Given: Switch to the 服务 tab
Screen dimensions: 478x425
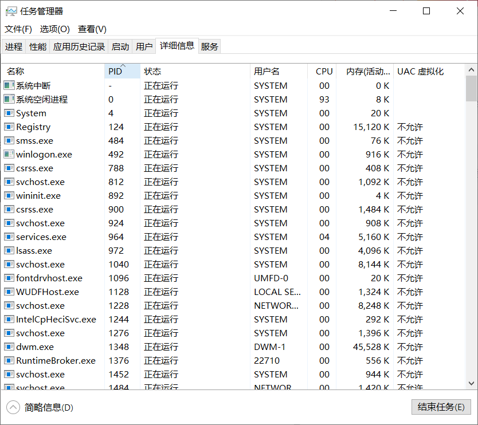Looking at the screenshot, I should pos(209,46).
